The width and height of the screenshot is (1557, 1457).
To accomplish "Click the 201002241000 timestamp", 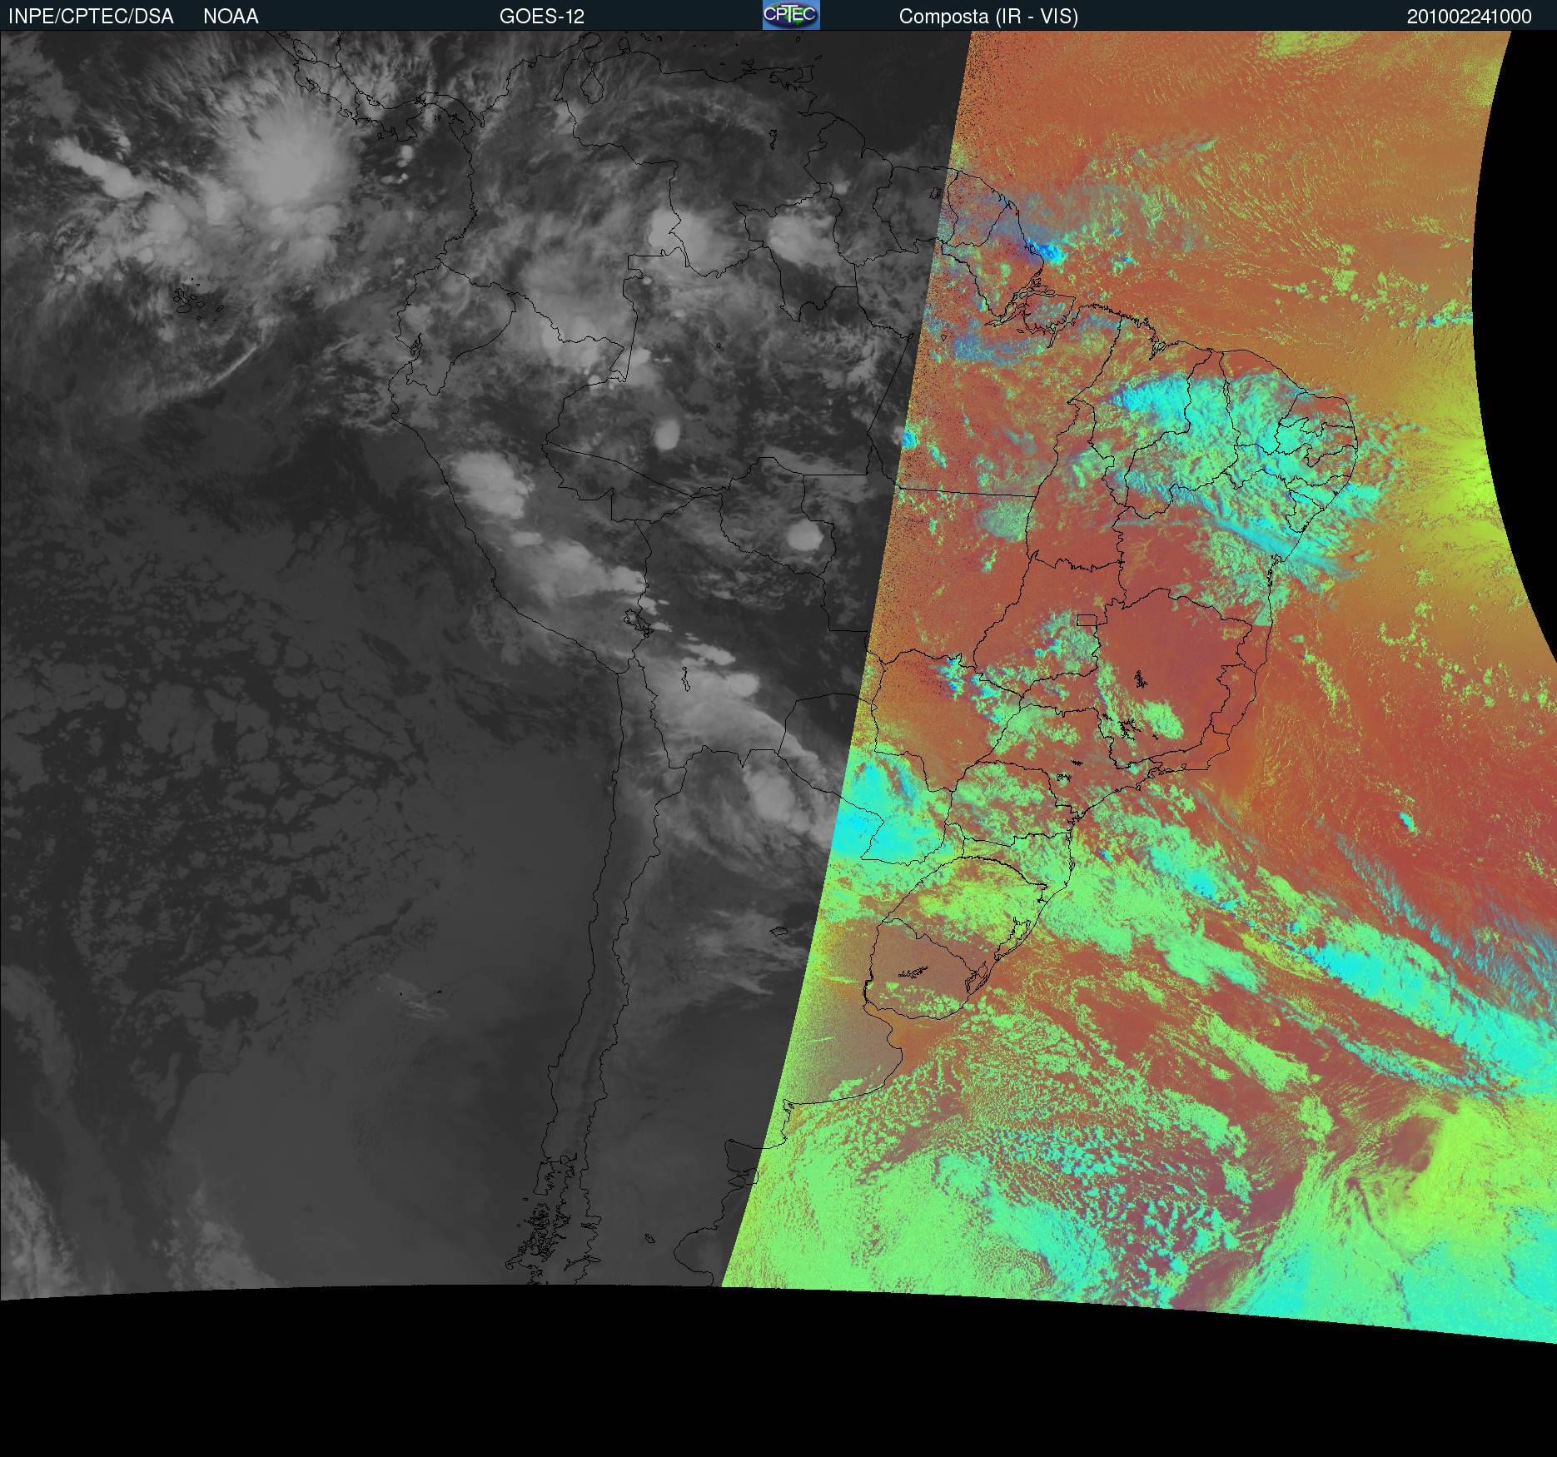I will (x=1469, y=17).
